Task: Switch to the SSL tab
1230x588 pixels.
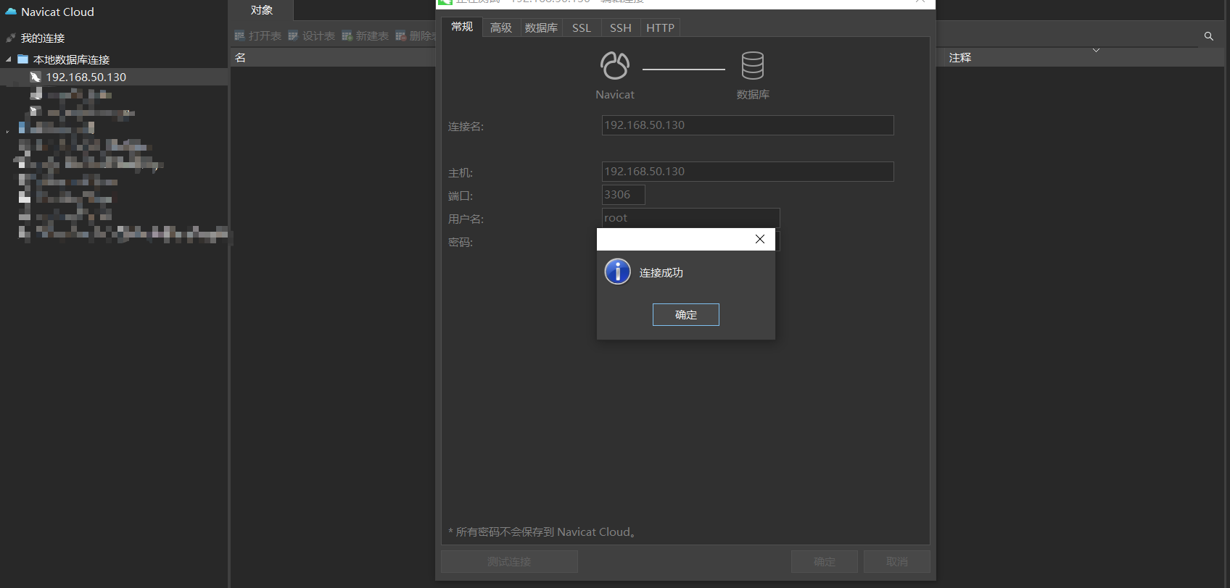Action: point(582,28)
